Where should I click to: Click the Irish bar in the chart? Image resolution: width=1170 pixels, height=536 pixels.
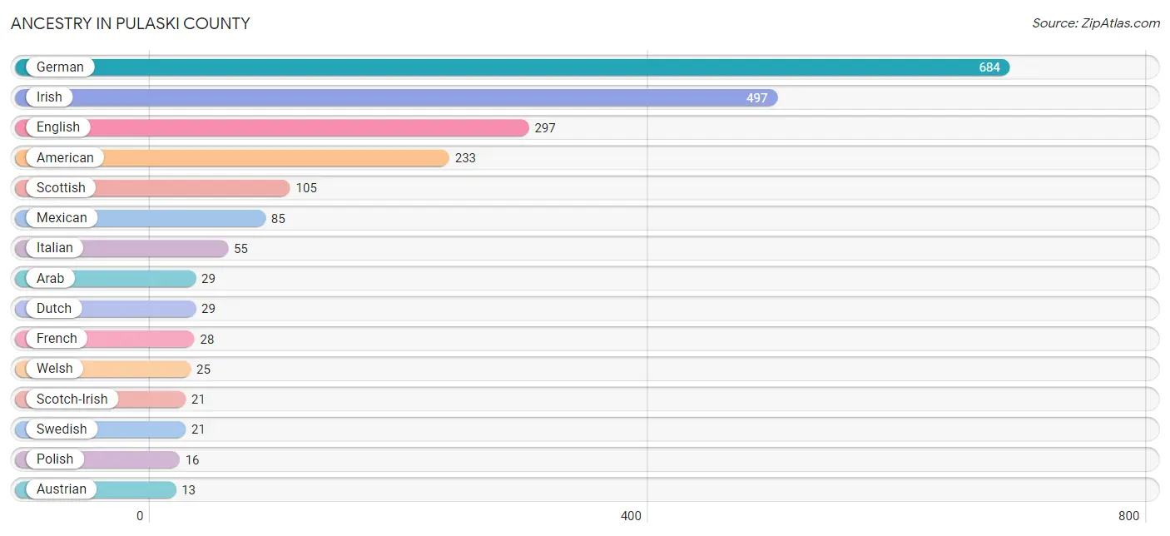(396, 97)
